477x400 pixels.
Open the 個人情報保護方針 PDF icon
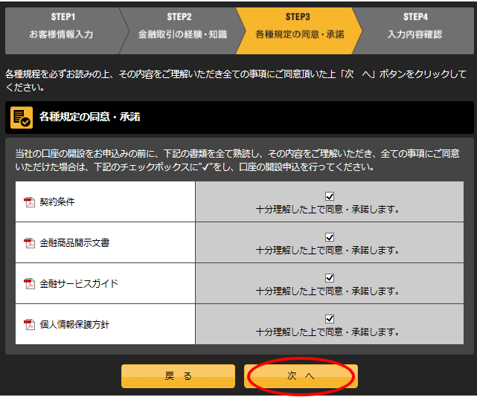[x=30, y=325]
